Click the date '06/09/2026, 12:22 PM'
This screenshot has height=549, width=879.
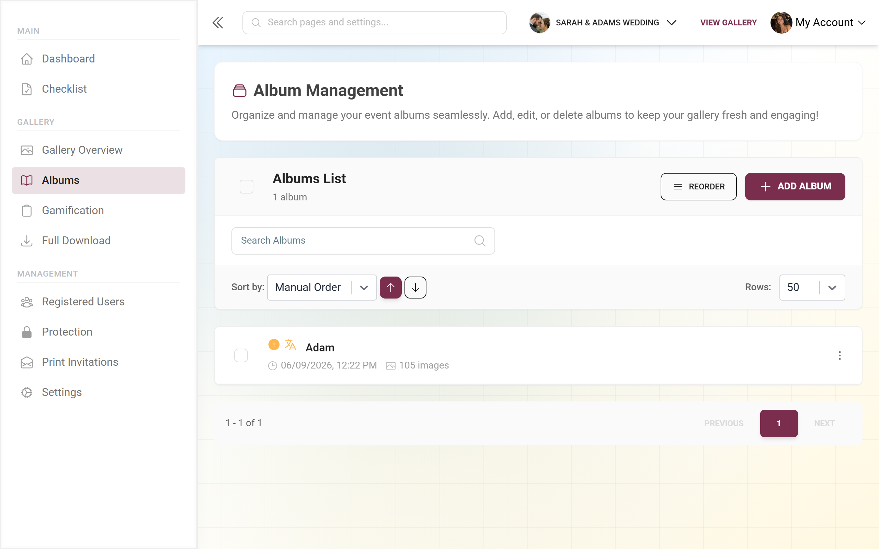(x=329, y=365)
